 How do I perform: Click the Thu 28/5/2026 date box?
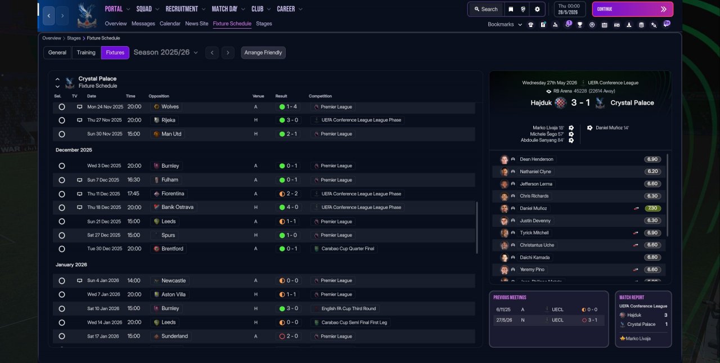[569, 9]
